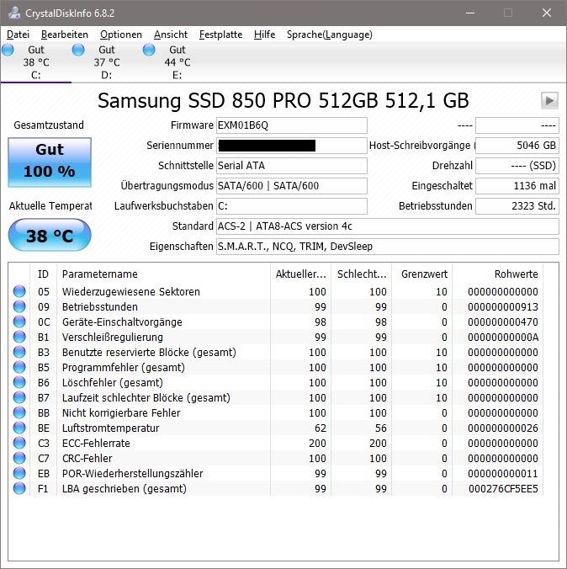Click status orb of Benutzte reservierte Blöcke row
The width and height of the screenshot is (567, 569).
click(19, 352)
